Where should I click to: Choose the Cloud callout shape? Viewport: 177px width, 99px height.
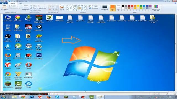[85, 10]
